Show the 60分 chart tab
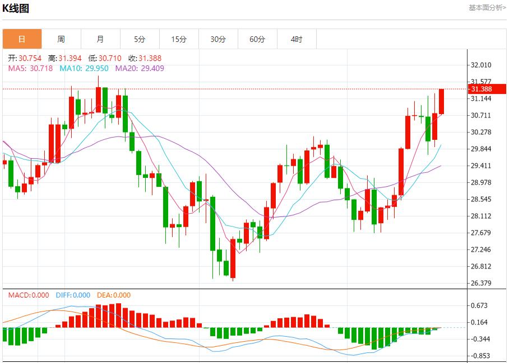Screen dimensions: 509x363 coord(257,39)
